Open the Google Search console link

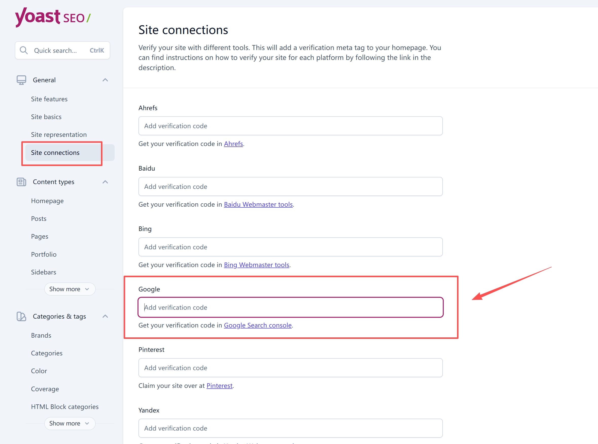[257, 325]
